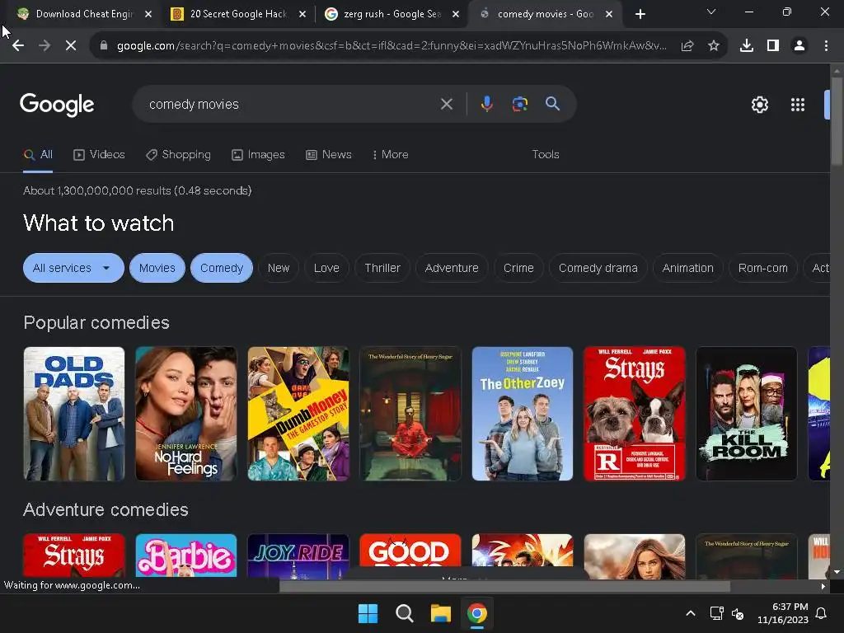Open File Explorer from the taskbar
Image resolution: width=844 pixels, height=633 pixels.
click(x=440, y=613)
